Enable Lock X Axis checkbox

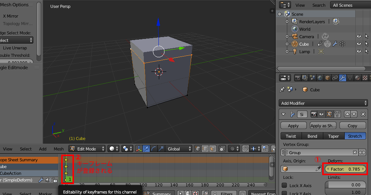[284, 186]
